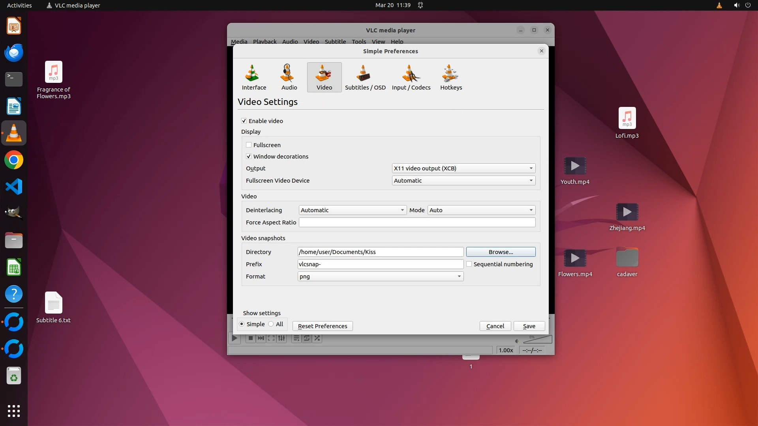Open extended settings equalizer icon
This screenshot has width=758, height=426.
281,338
